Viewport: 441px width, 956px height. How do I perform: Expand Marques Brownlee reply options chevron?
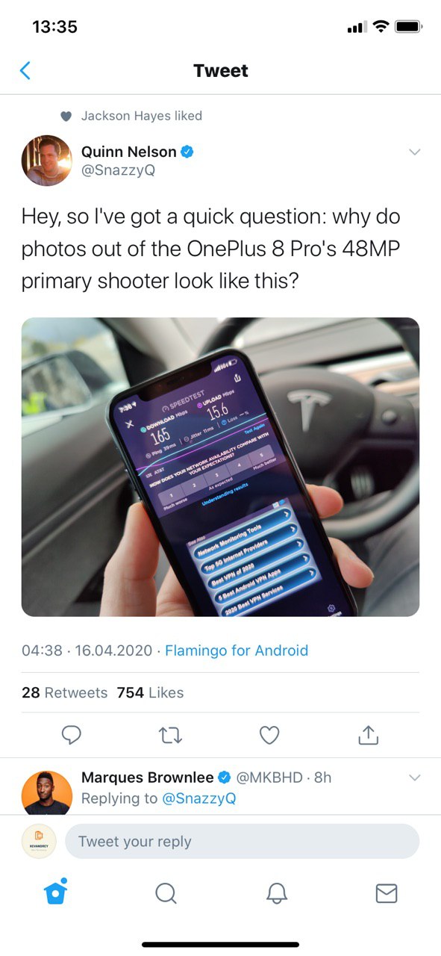[415, 778]
